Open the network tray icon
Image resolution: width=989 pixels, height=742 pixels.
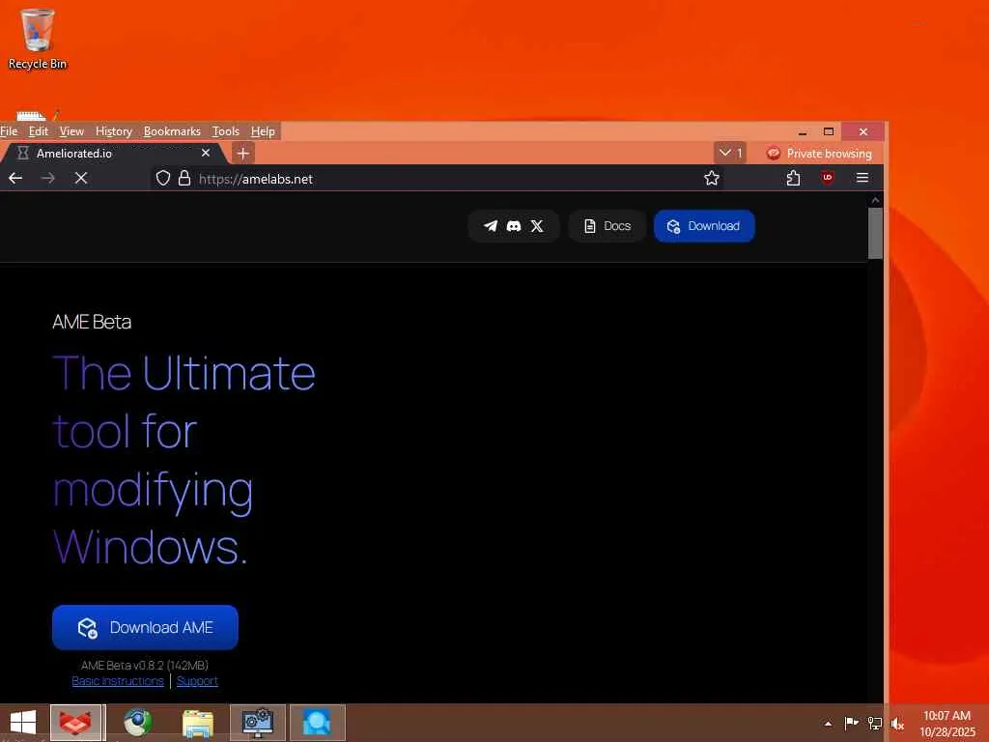[875, 723]
